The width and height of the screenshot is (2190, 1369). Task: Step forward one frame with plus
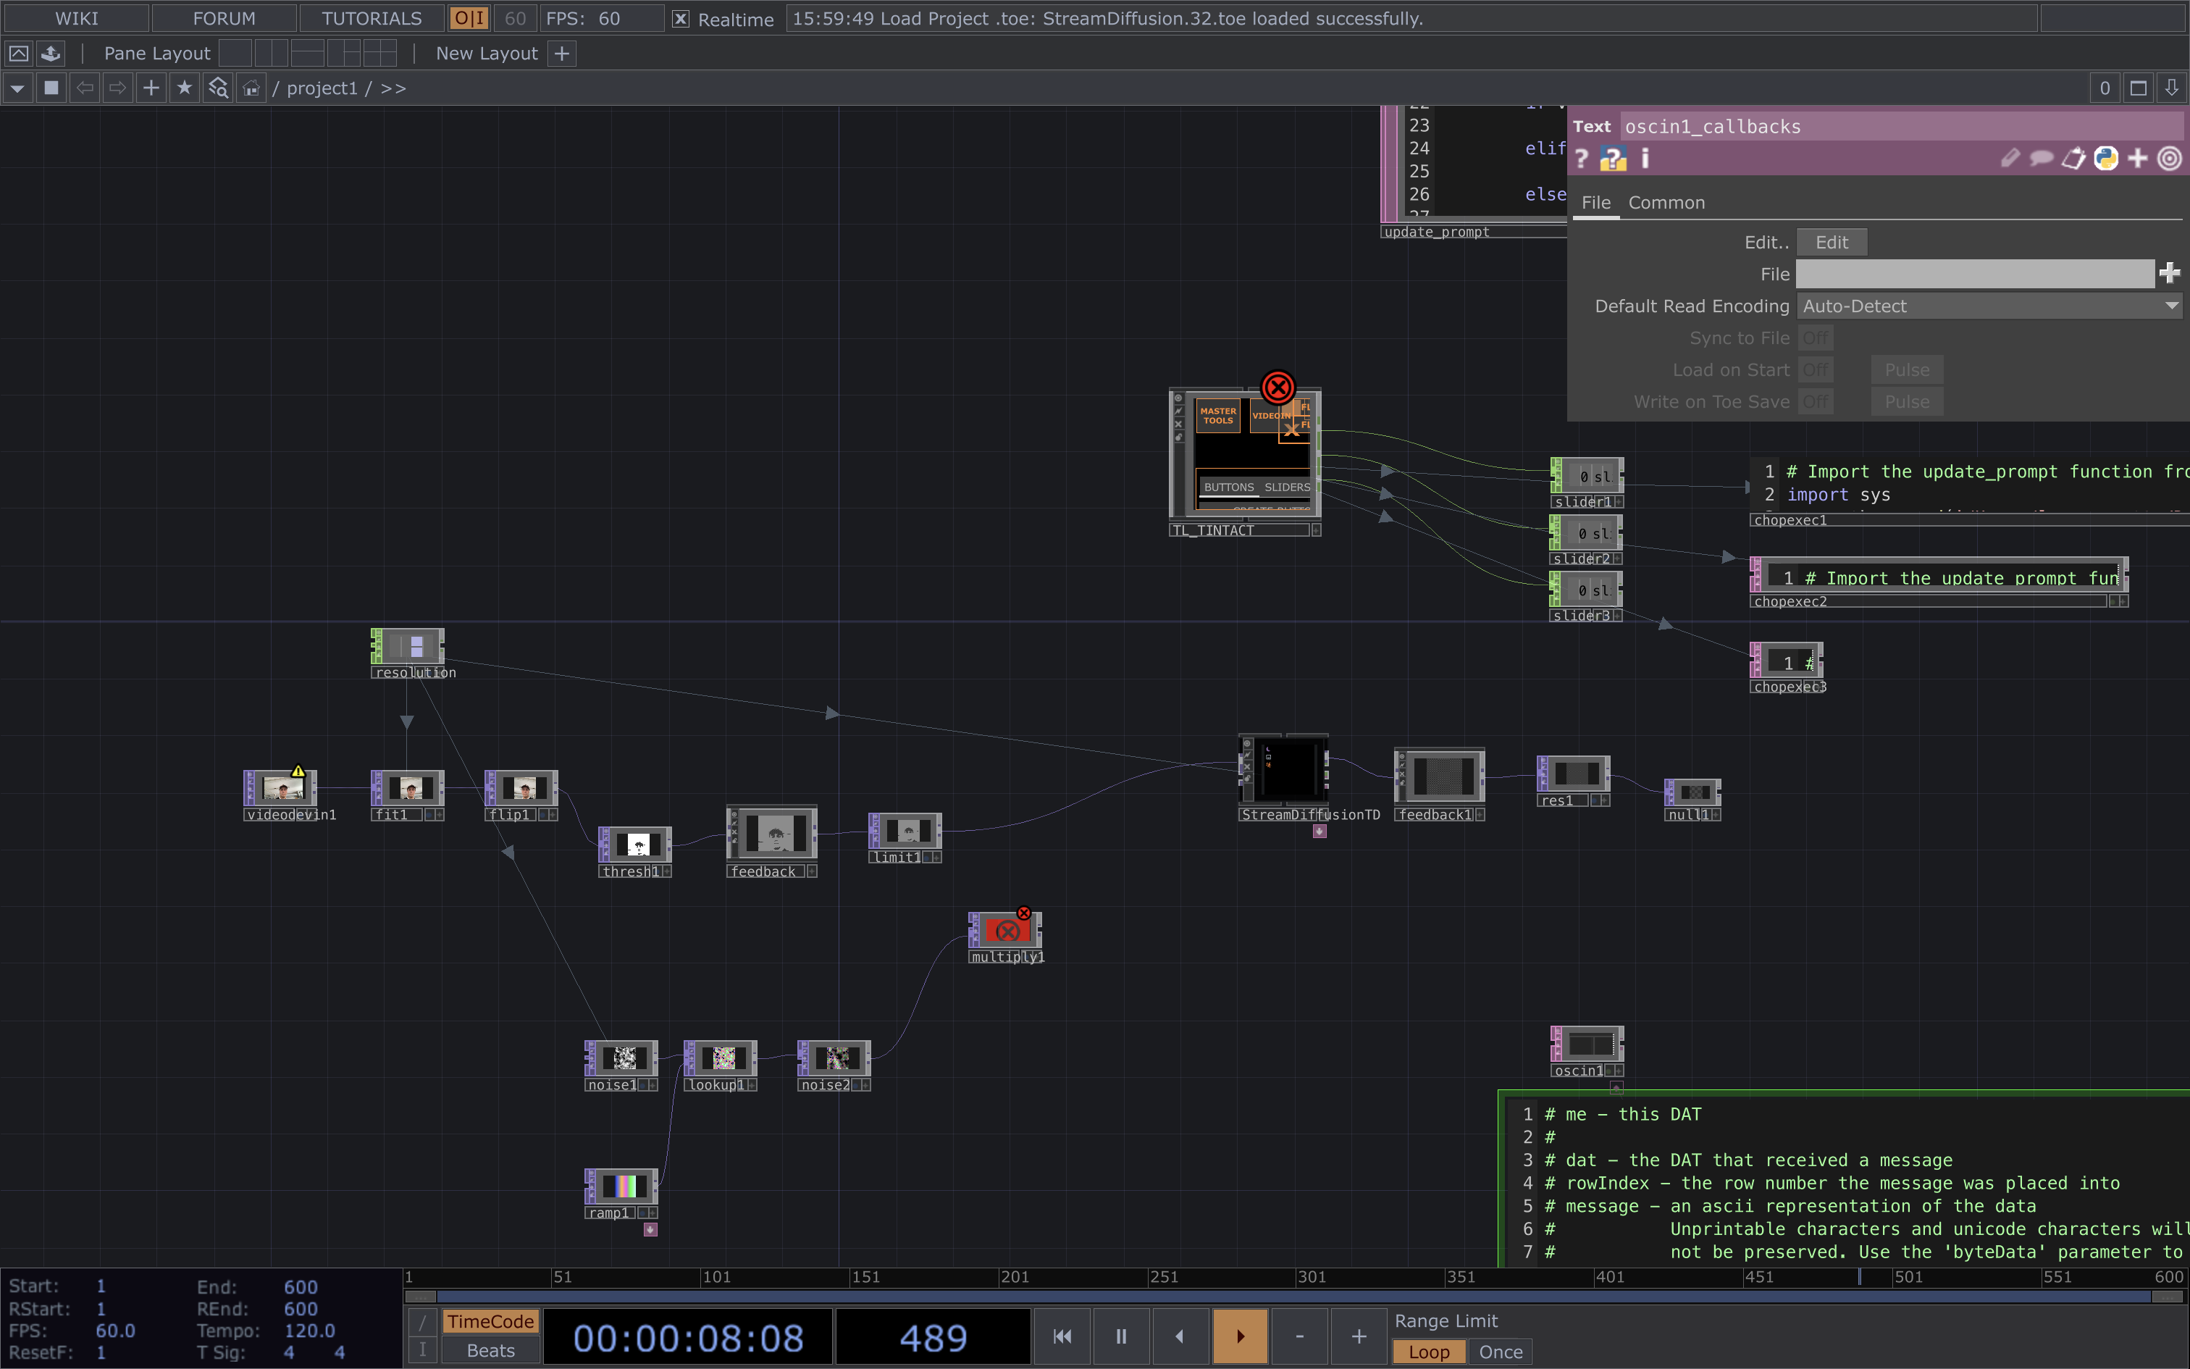coord(1359,1336)
